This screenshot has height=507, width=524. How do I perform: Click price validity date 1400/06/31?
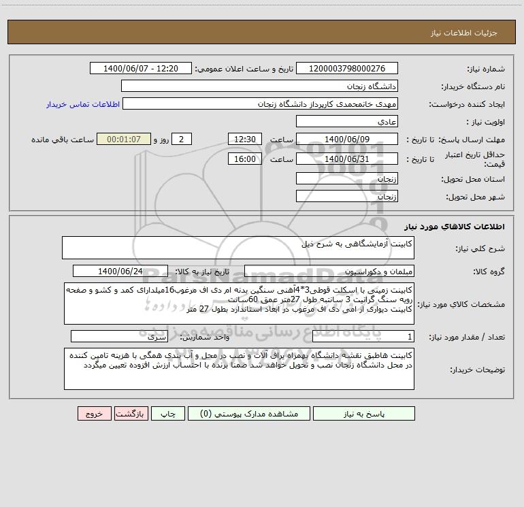347,159
